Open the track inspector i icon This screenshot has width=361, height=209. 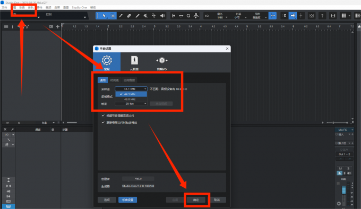point(12,26)
